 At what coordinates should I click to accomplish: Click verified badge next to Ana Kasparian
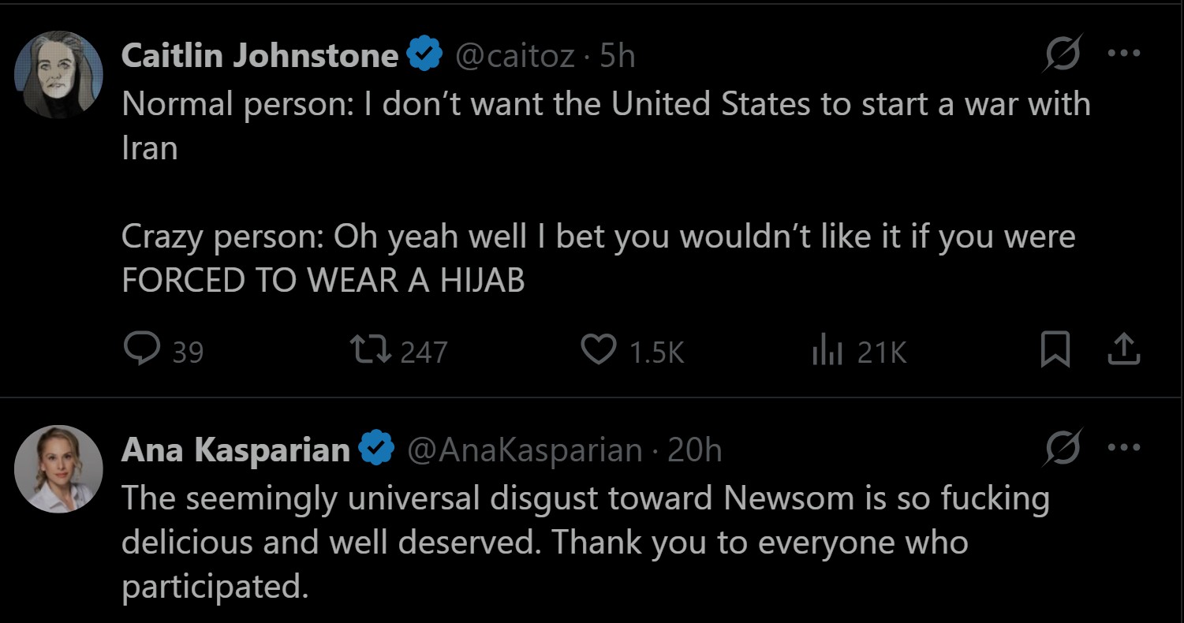pos(376,450)
